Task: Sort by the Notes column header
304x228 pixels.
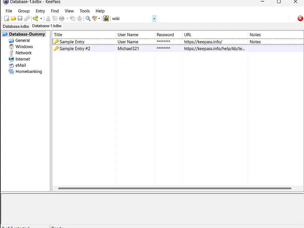Action: pos(276,35)
